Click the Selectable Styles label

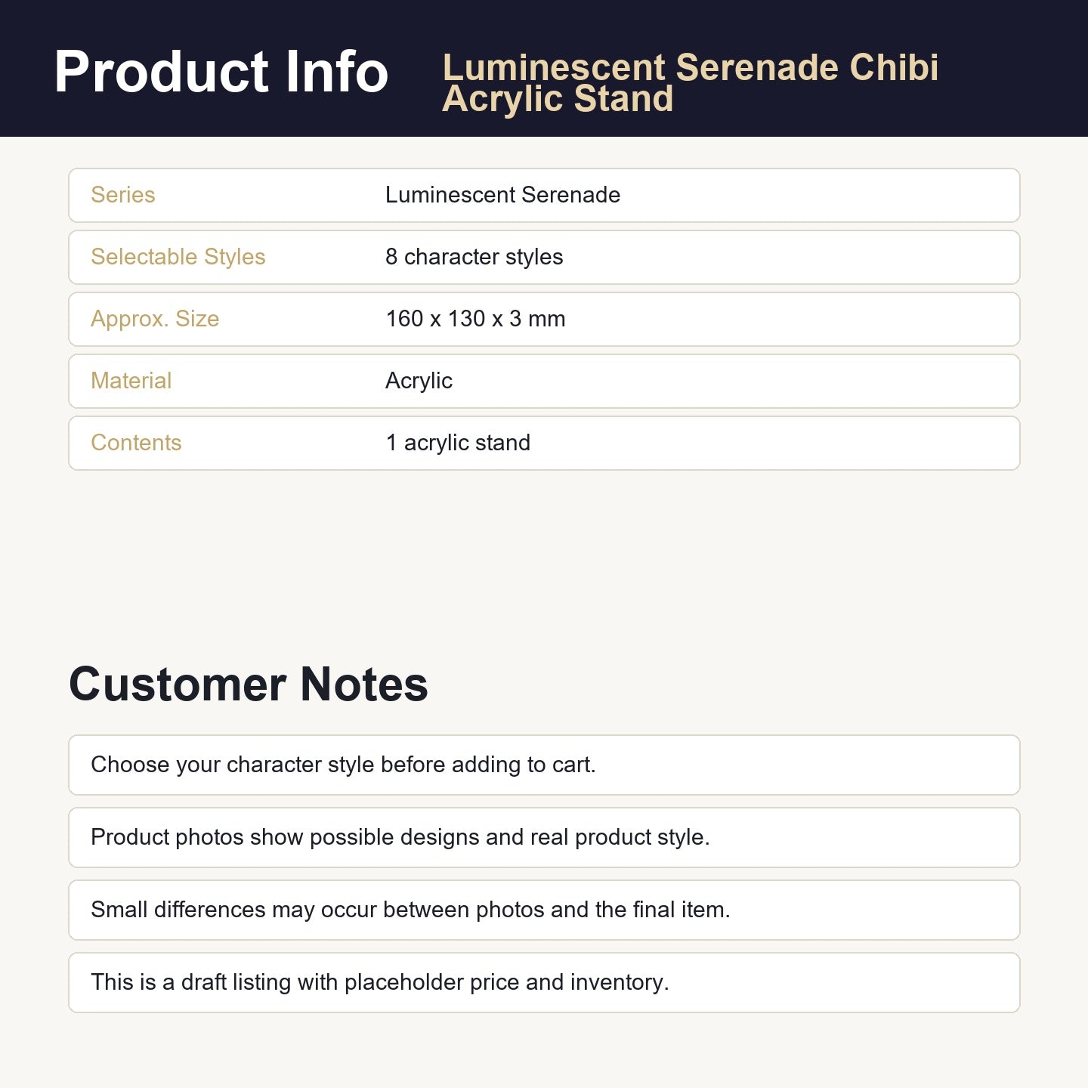tap(178, 257)
